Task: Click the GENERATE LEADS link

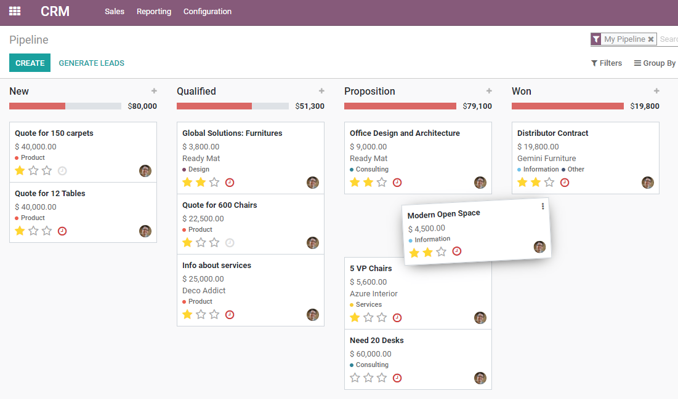Action: pyautogui.click(x=91, y=63)
